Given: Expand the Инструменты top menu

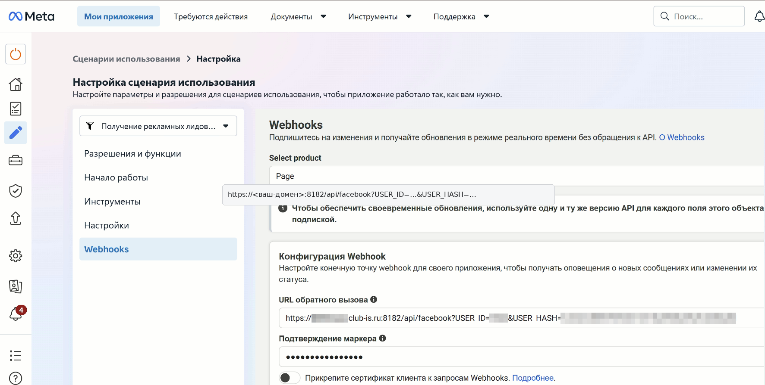Looking at the screenshot, I should (x=380, y=16).
